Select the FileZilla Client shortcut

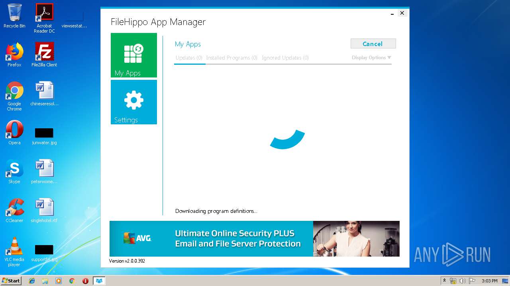[44, 55]
